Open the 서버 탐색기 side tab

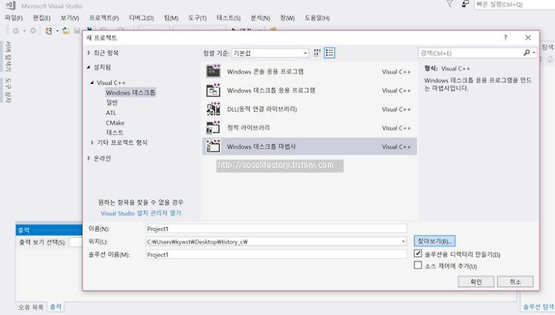click(8, 56)
